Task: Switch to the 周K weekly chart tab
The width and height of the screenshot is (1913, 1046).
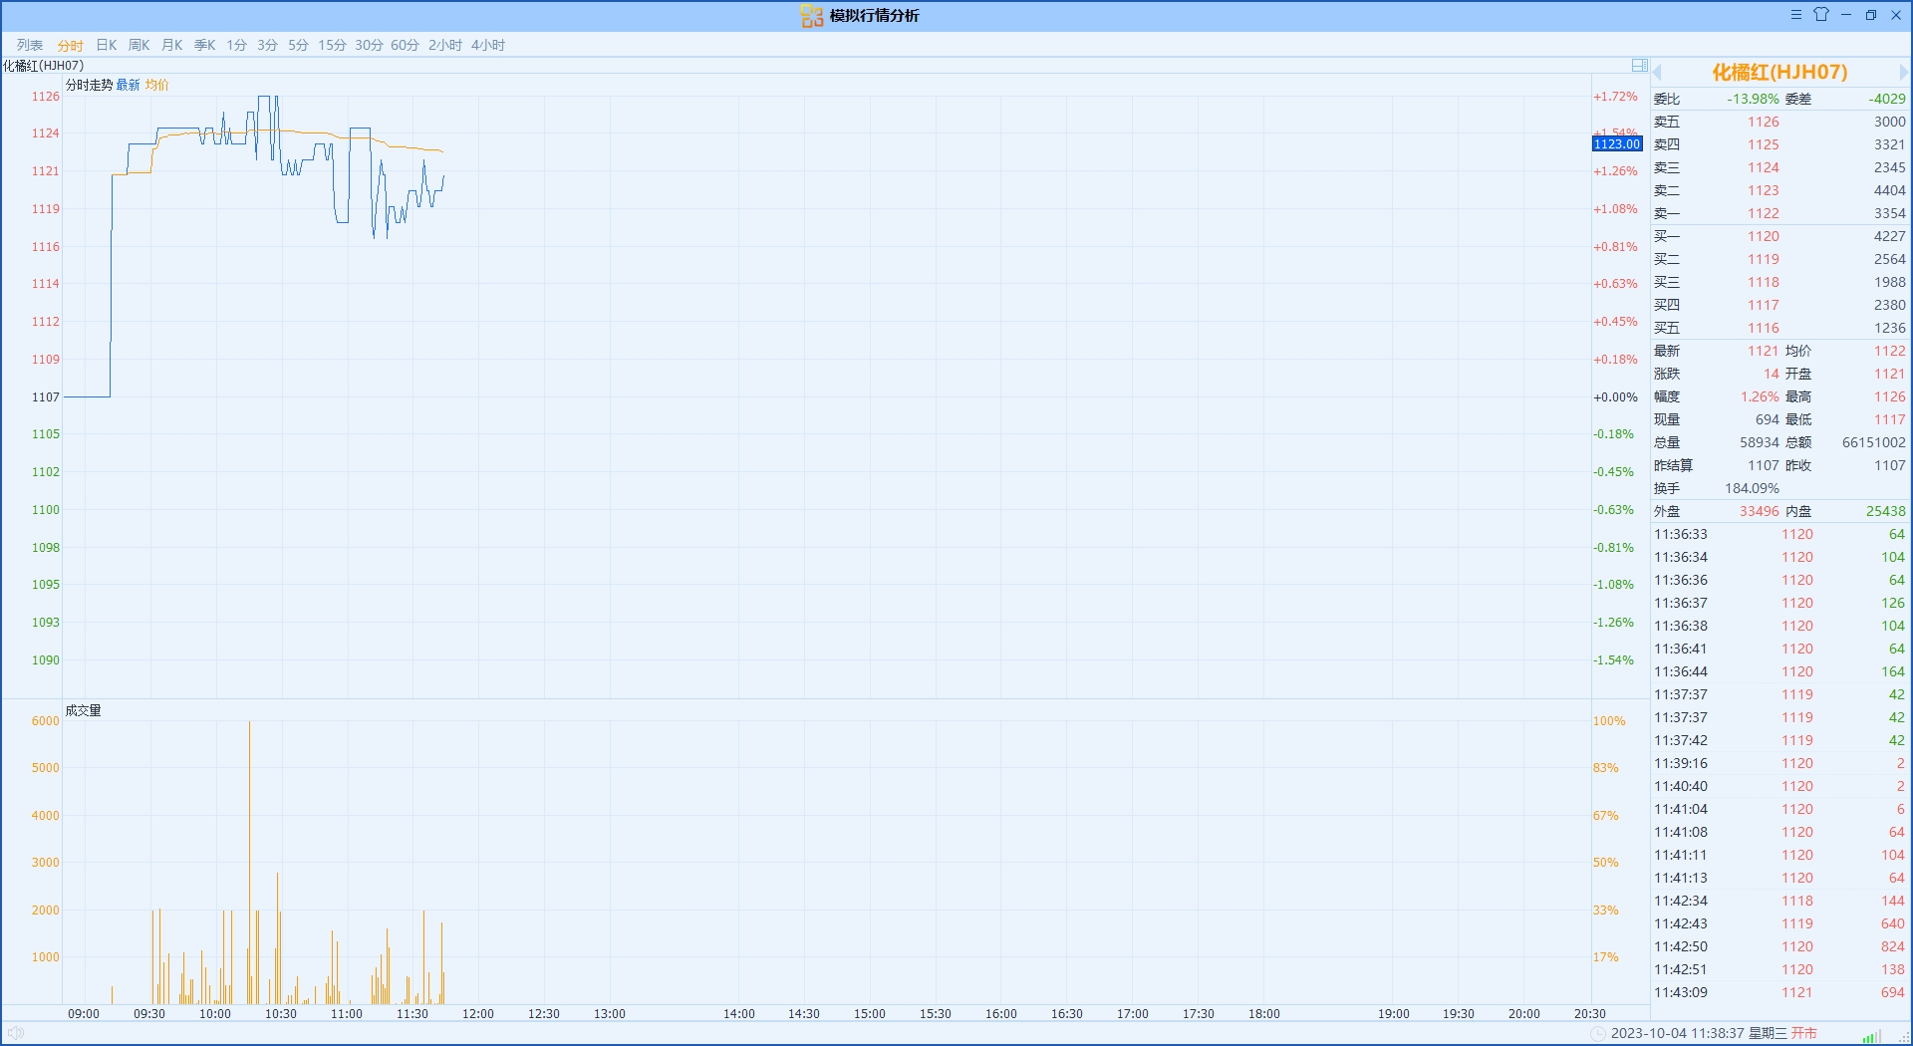Action: (139, 45)
